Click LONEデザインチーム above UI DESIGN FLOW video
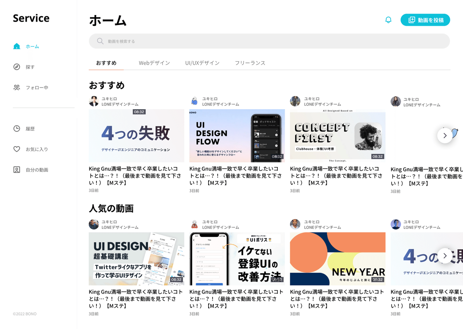Screen dimensions: 463x329 [221, 104]
